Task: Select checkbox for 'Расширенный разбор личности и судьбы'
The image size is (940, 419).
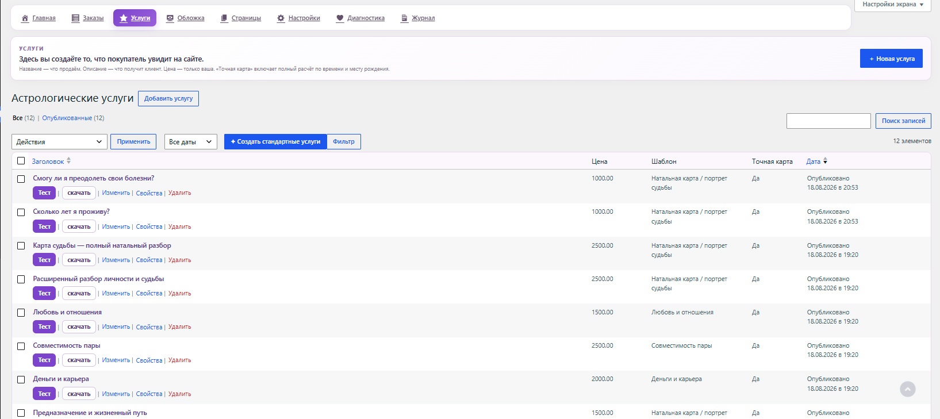Action: (x=21, y=279)
